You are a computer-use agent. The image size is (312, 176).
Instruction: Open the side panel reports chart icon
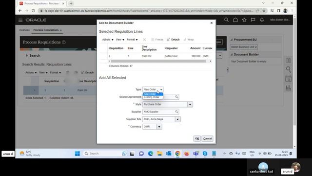click(288, 88)
